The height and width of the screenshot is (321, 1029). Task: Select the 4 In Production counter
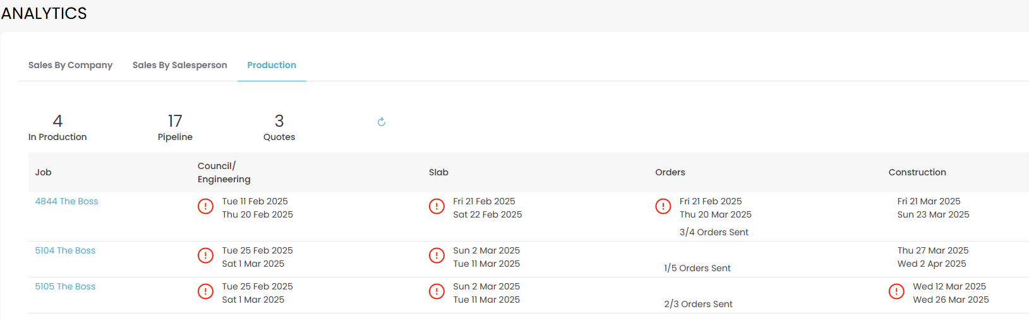57,127
